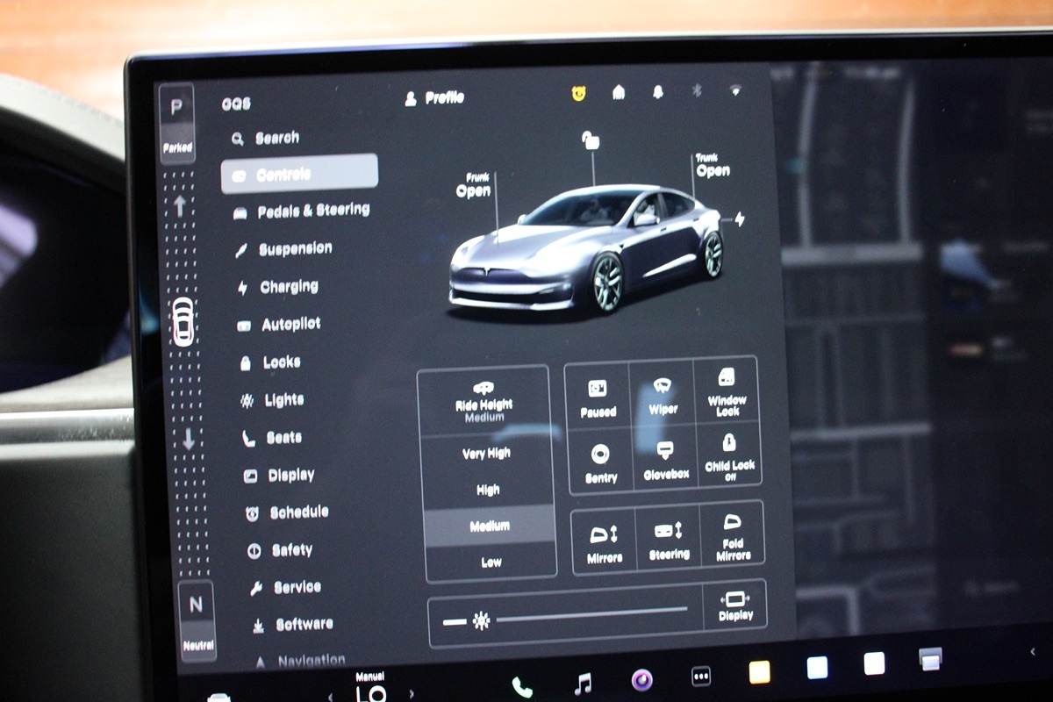Image resolution: width=1053 pixels, height=702 pixels.
Task: Select the High ride height
Action: [x=489, y=490]
